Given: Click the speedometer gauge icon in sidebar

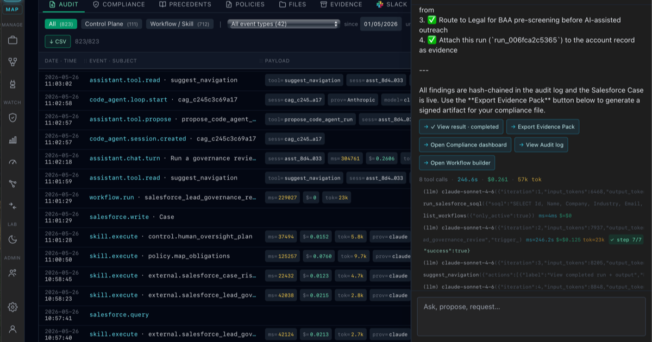Looking at the screenshot, I should pyautogui.click(x=12, y=162).
